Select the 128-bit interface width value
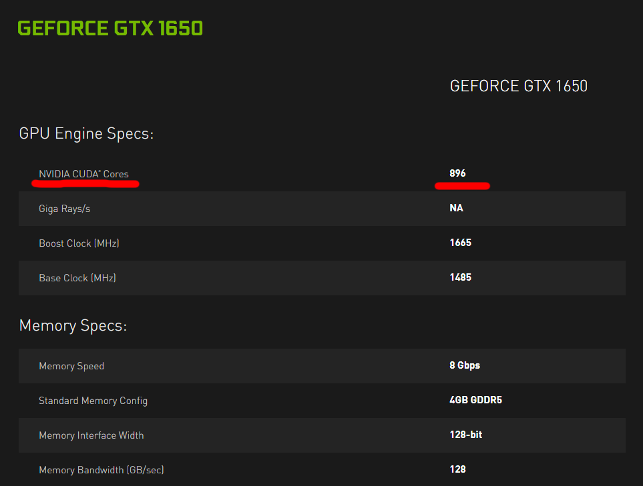 click(x=466, y=435)
